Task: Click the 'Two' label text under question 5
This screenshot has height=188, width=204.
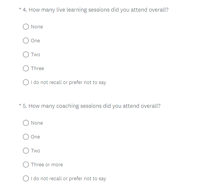Action: (x=35, y=151)
